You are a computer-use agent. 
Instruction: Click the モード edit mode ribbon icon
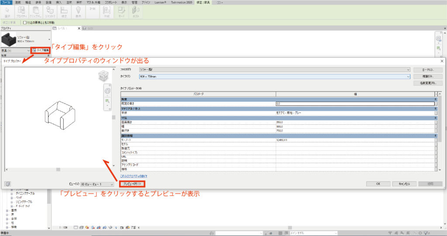coord(121,11)
